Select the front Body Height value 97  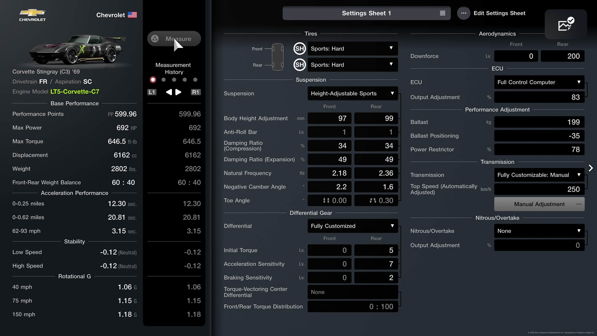(329, 118)
